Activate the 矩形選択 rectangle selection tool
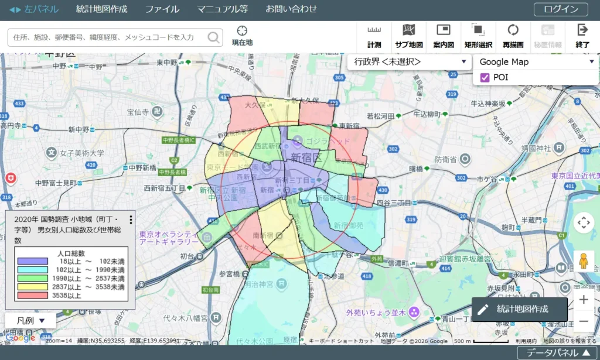This screenshot has height=360, width=600. 478,36
